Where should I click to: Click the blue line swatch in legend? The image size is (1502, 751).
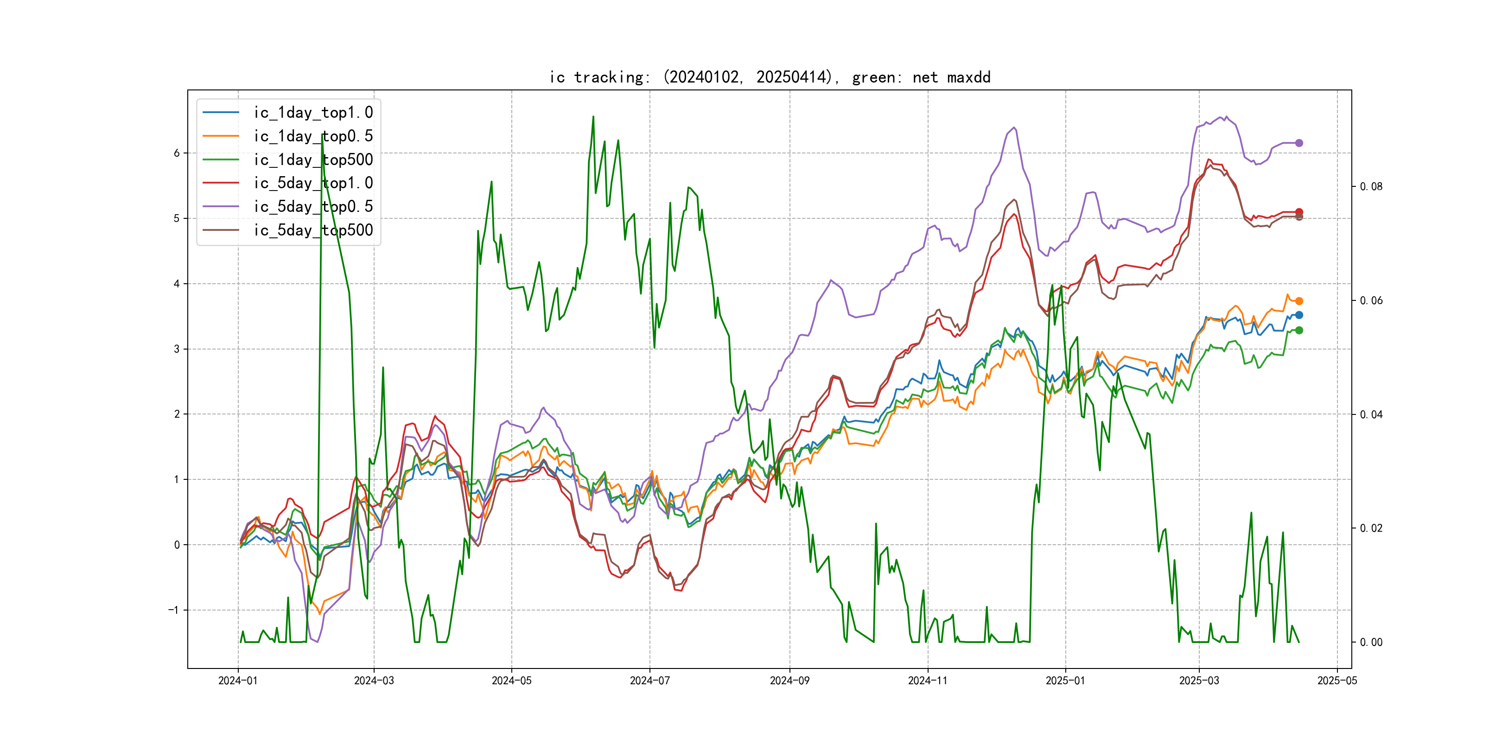click(x=220, y=113)
